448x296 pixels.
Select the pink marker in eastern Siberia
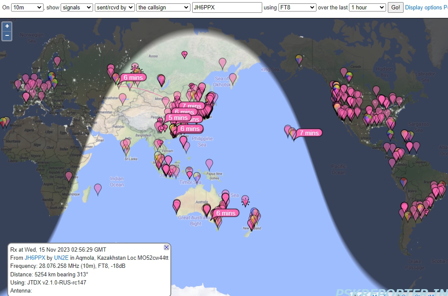(x=222, y=64)
